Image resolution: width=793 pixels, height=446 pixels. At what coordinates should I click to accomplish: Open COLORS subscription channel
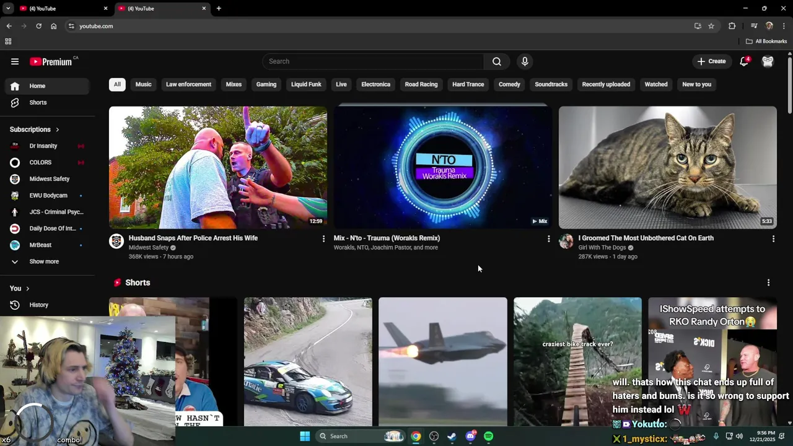point(47,162)
